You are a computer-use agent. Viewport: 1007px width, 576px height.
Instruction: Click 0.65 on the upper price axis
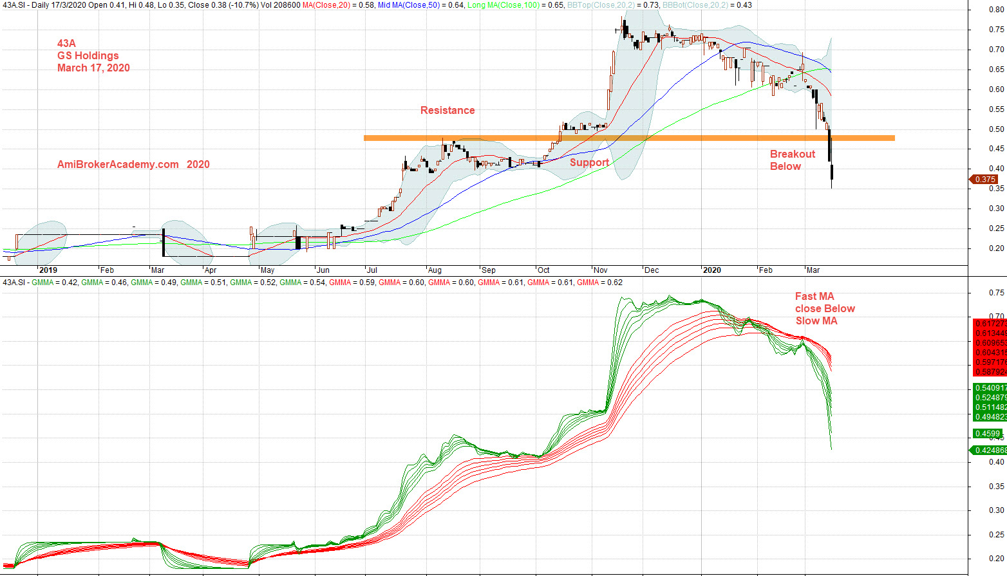pos(996,70)
